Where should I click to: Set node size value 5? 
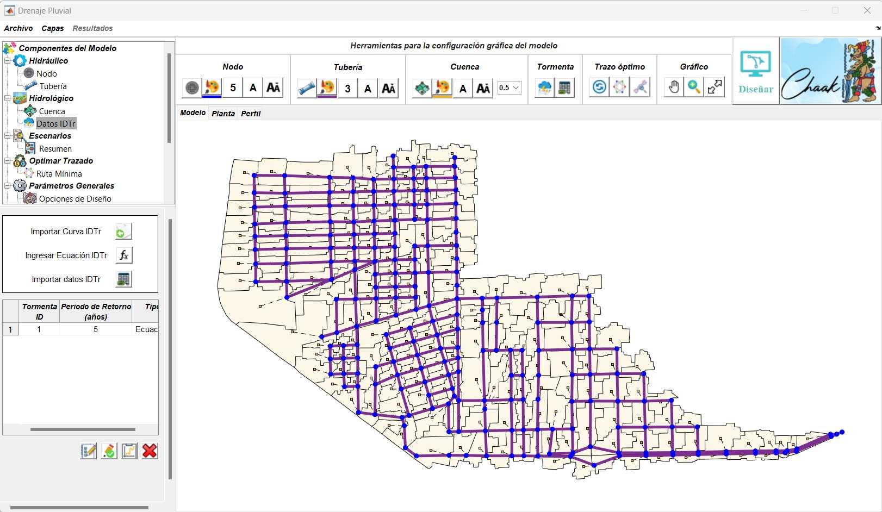pos(233,88)
